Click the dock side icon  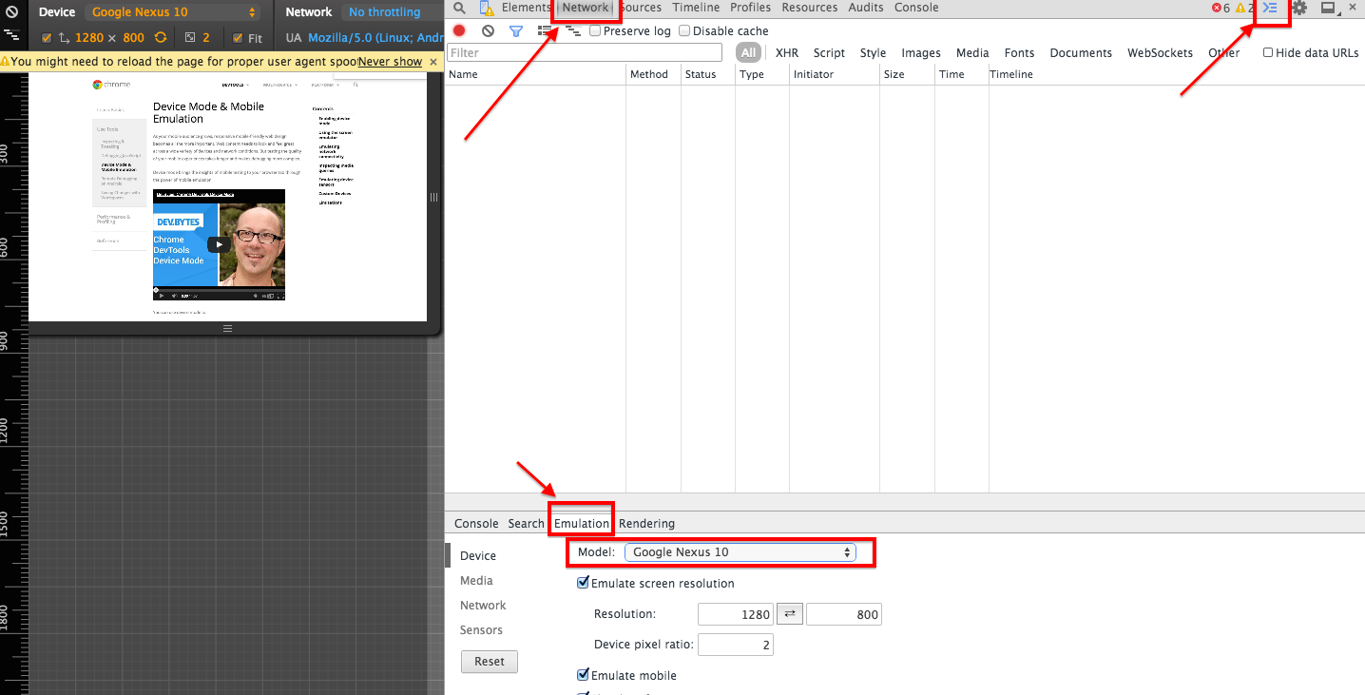1328,8
